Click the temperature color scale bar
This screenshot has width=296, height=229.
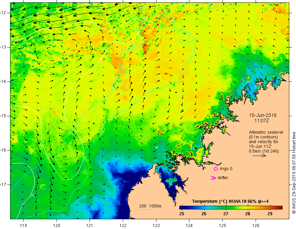point(231,208)
